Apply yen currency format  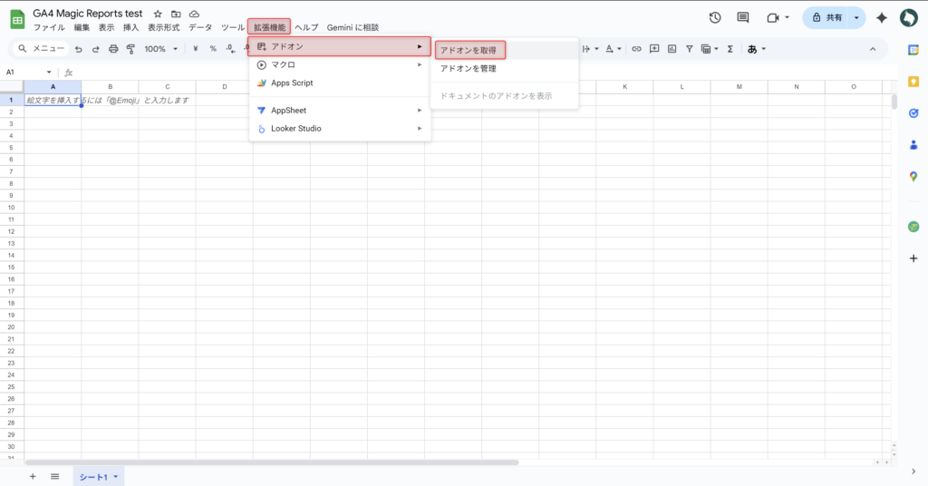click(196, 49)
